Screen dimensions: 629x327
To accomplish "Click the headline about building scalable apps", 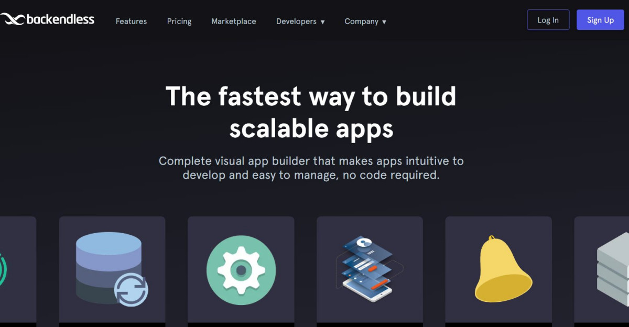I will click(x=311, y=112).
